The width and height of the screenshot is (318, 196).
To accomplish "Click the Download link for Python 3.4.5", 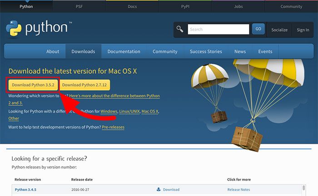I will [171, 190].
